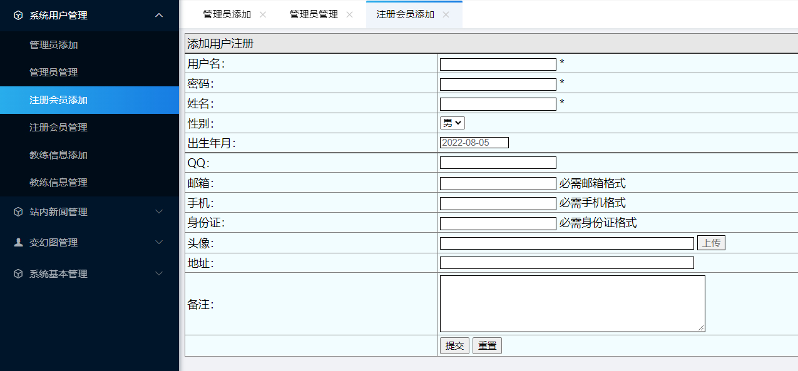Screen dimensions: 798x371
Task: Click the 出生年月 date field
Action: point(473,142)
